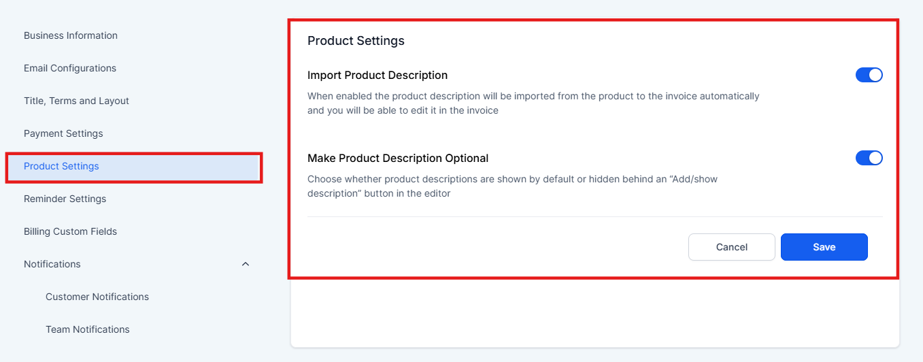923x362 pixels.
Task: Click the Notifications sidebar label
Action: click(x=52, y=264)
